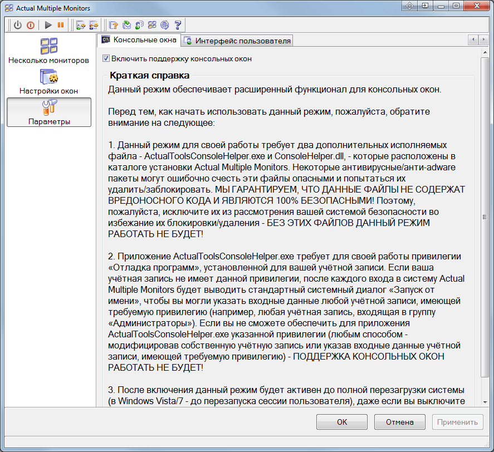Click the vertical scrollbar up arrow
Image resolution: width=494 pixels, height=452 pixels.
click(485, 52)
